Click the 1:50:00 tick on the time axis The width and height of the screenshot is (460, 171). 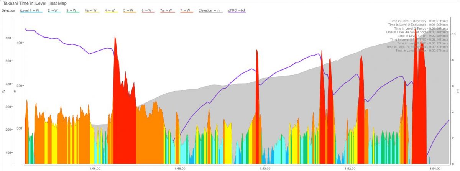[x=264, y=168]
